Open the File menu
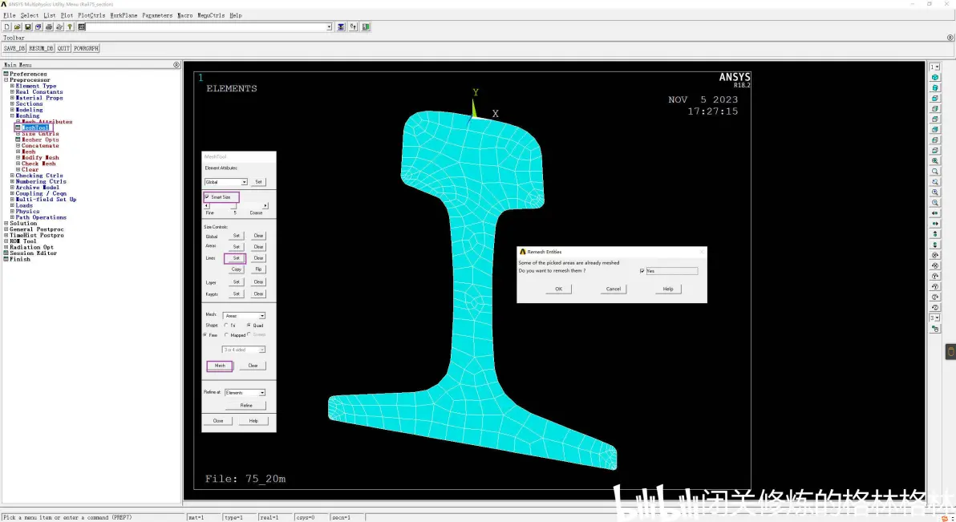Screen dimensions: 956x522 click(9, 15)
